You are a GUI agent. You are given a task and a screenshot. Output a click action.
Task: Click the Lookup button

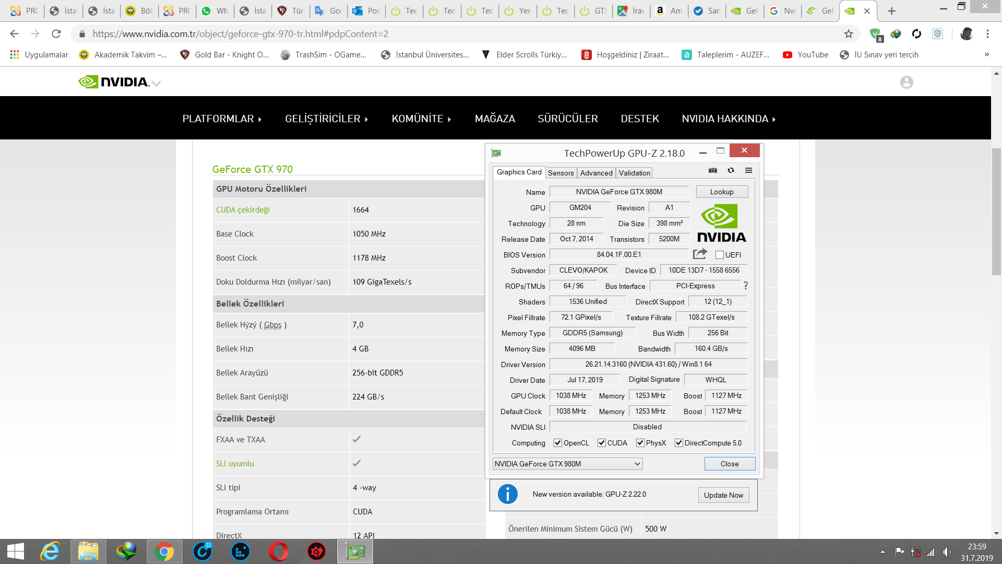721,192
